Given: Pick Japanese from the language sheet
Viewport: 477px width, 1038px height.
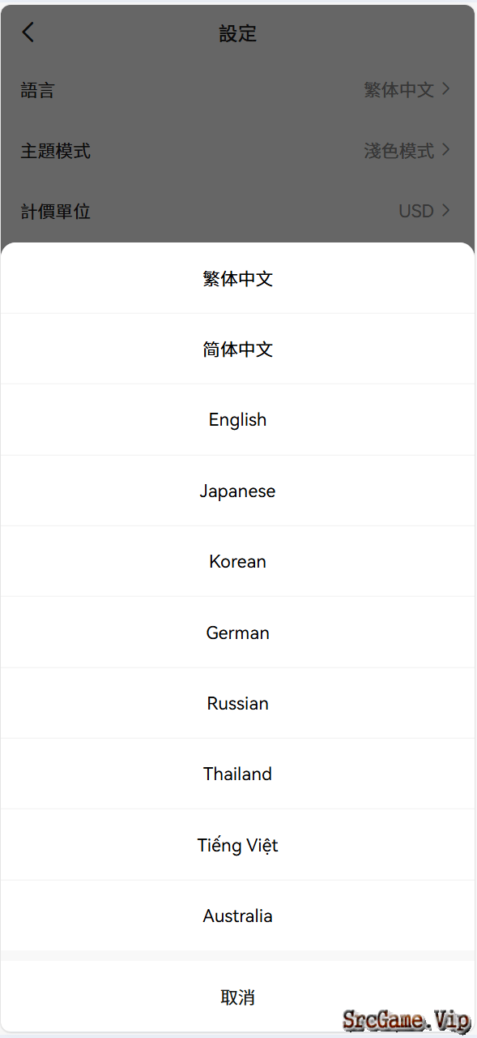Looking at the screenshot, I should pos(237,491).
